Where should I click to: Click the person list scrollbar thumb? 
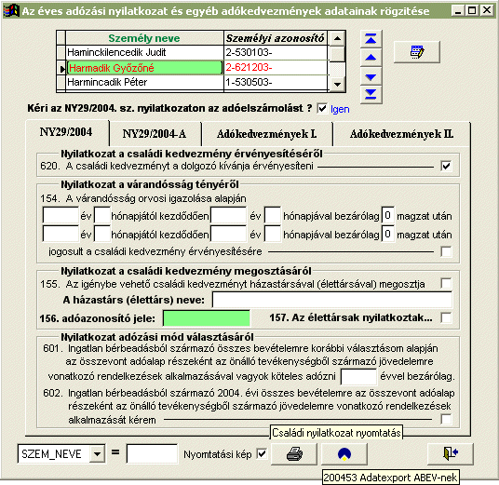tap(337, 54)
